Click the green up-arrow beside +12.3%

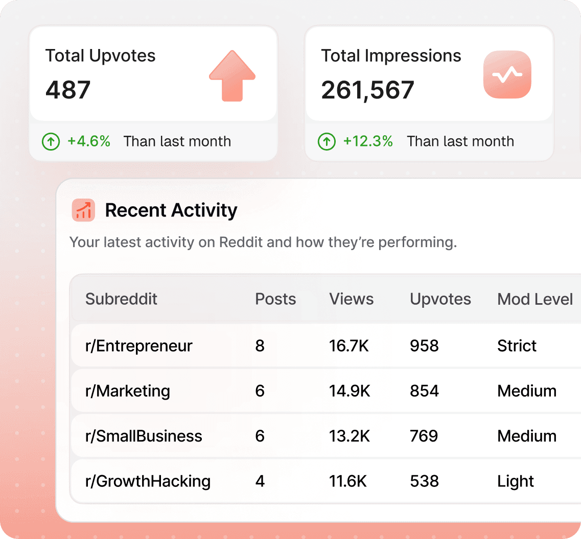[327, 141]
